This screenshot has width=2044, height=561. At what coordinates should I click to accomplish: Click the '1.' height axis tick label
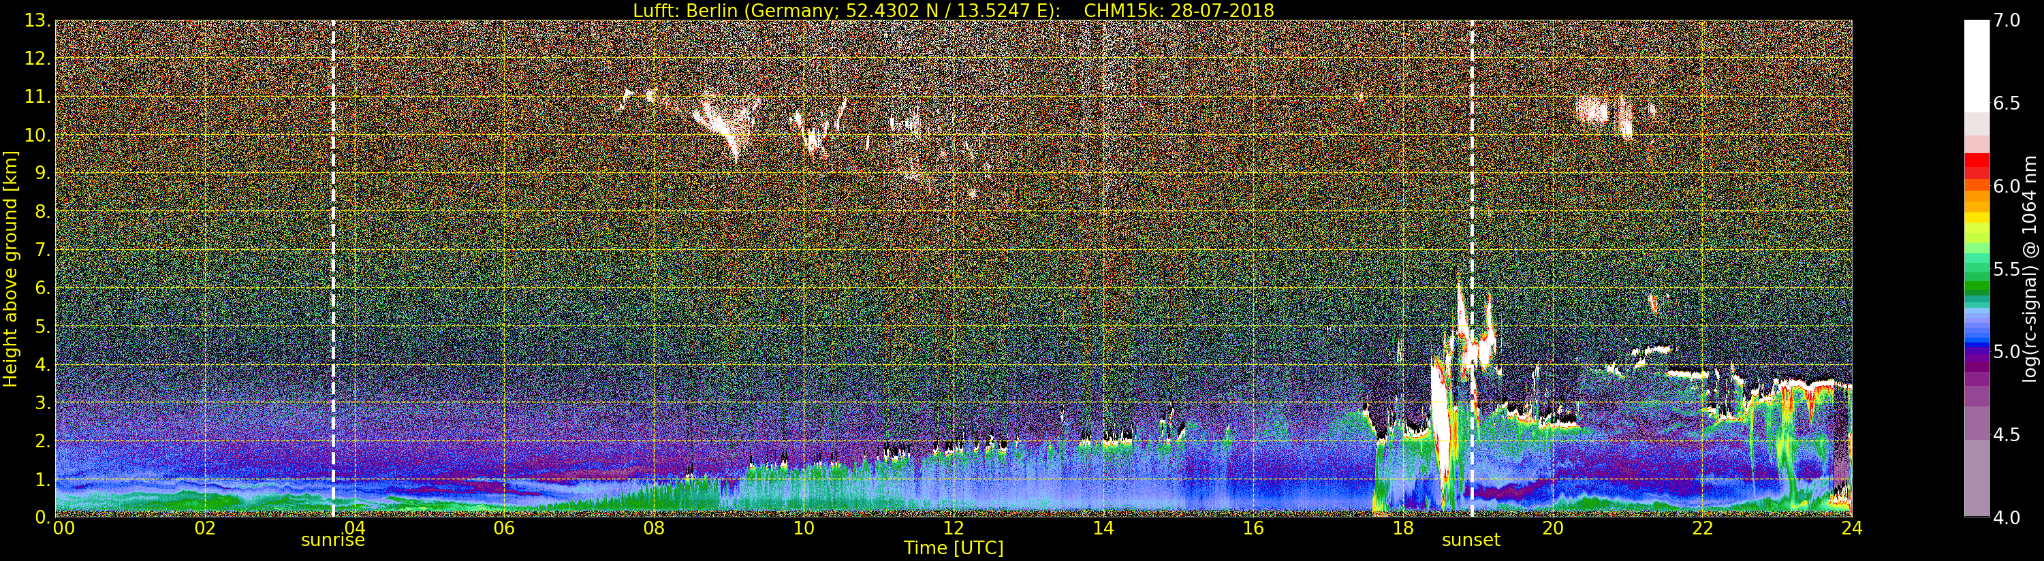42,479
